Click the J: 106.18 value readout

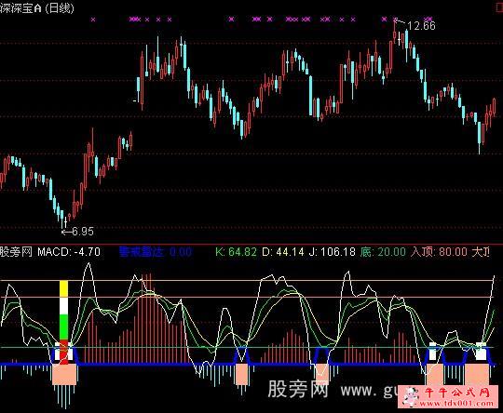(332, 252)
